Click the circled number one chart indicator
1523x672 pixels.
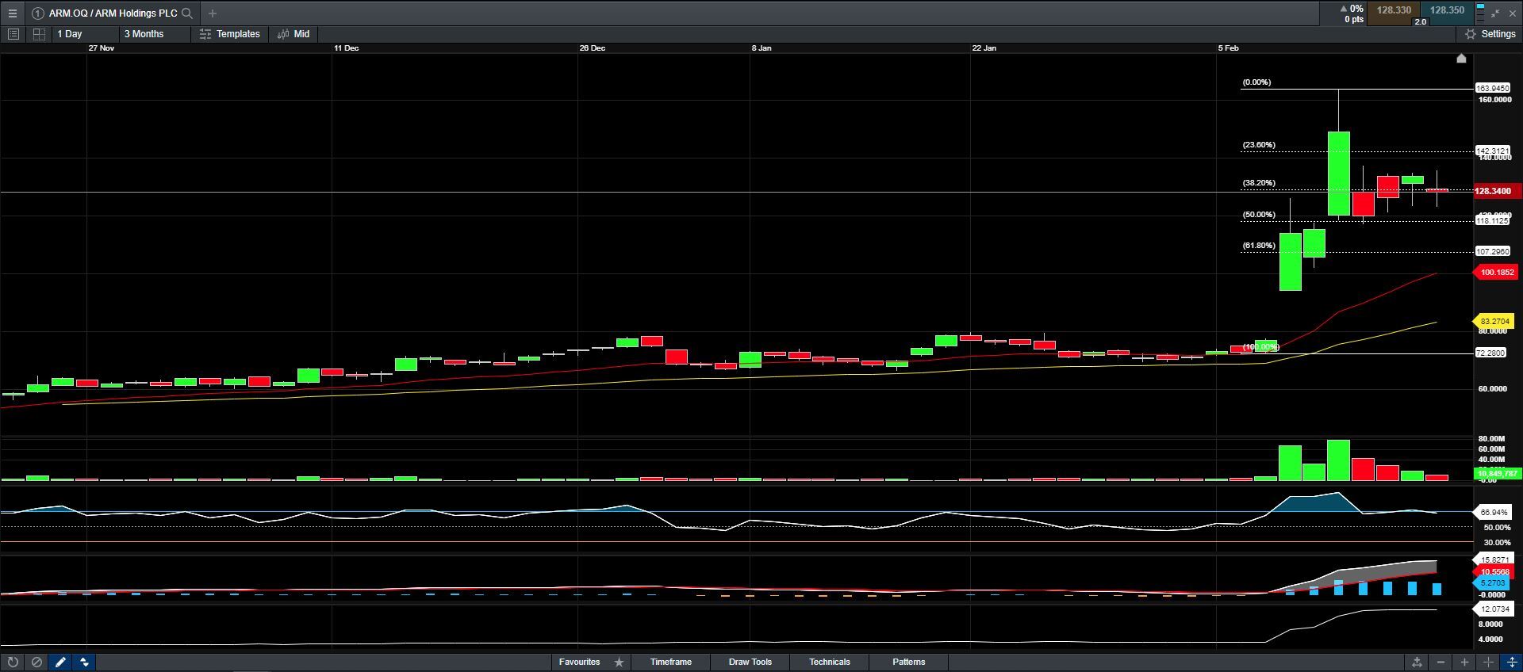(x=37, y=13)
